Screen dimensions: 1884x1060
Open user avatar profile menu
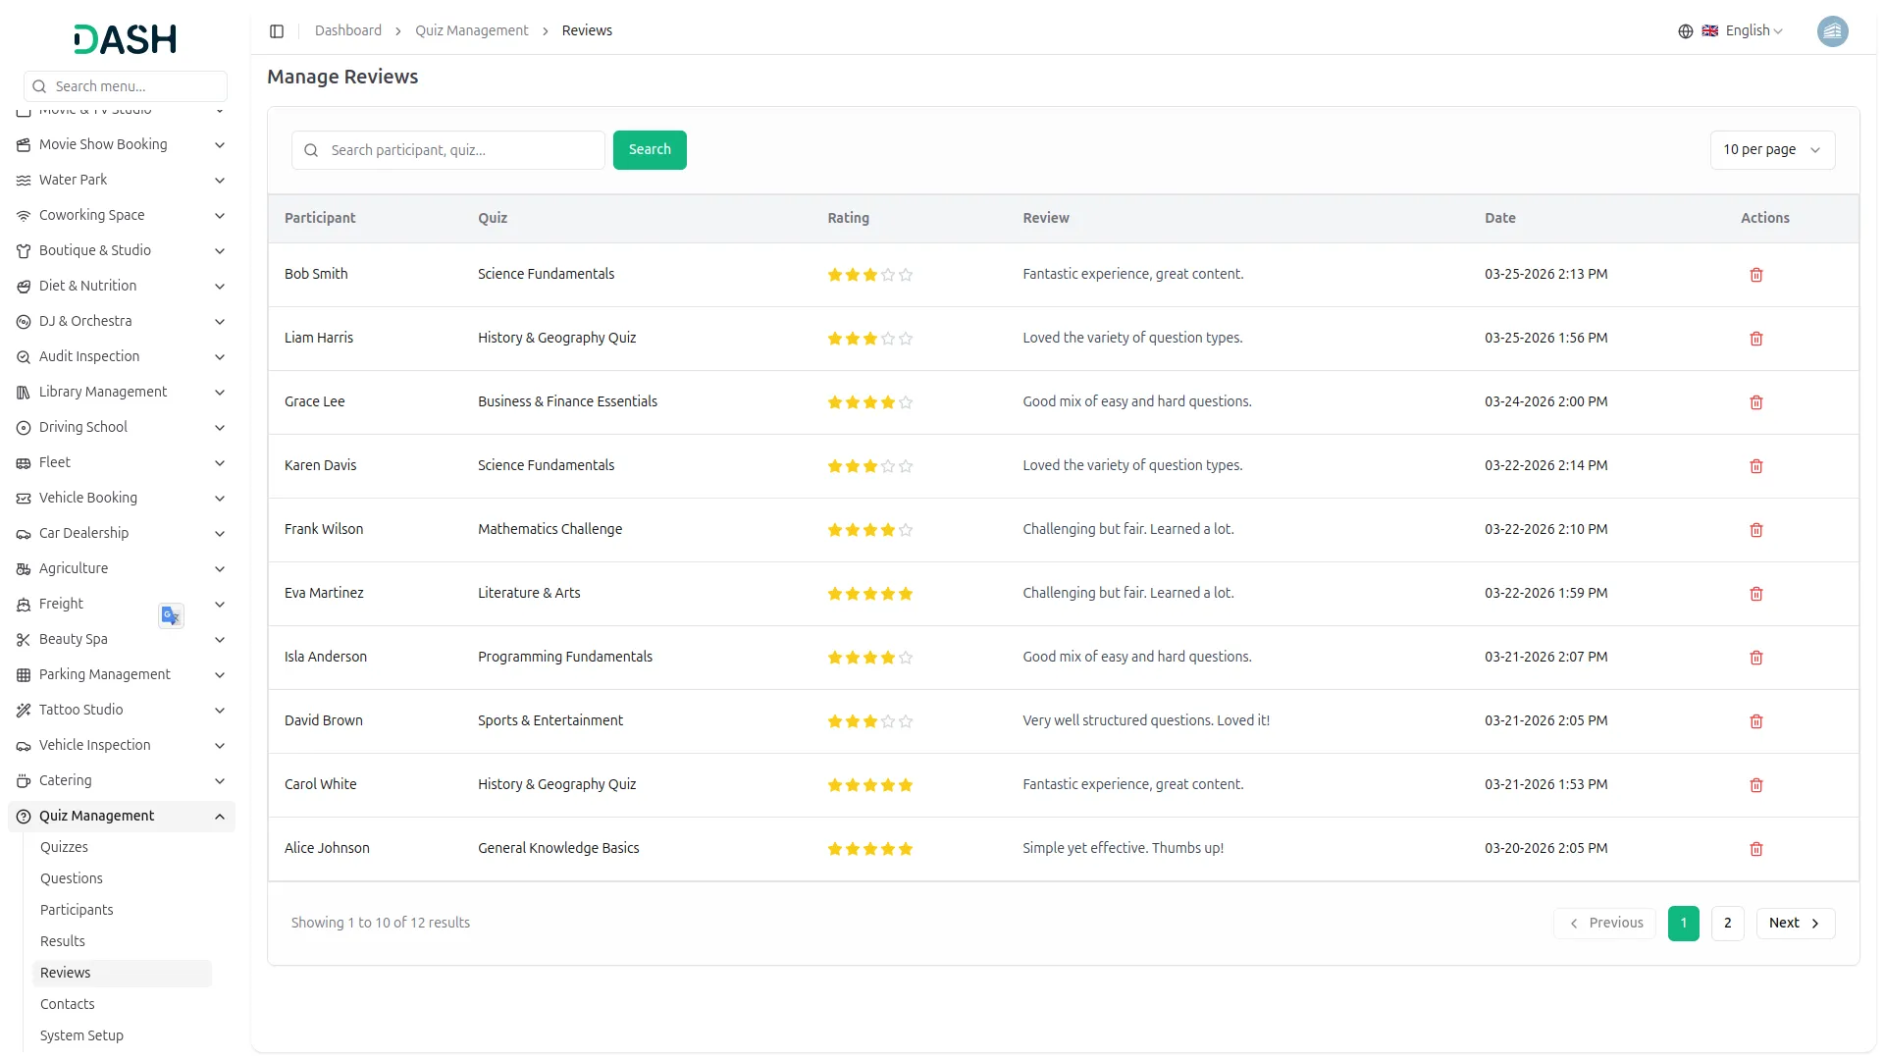pos(1831,31)
